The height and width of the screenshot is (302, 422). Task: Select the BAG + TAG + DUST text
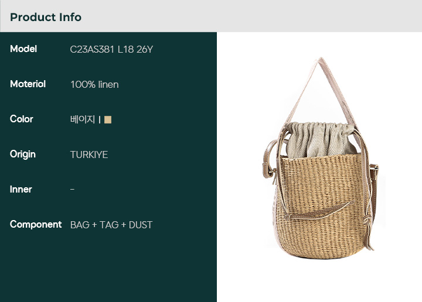pyautogui.click(x=111, y=225)
